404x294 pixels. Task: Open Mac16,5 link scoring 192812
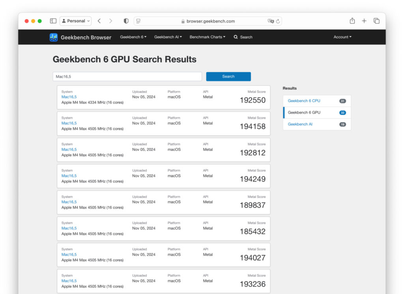tap(69, 150)
